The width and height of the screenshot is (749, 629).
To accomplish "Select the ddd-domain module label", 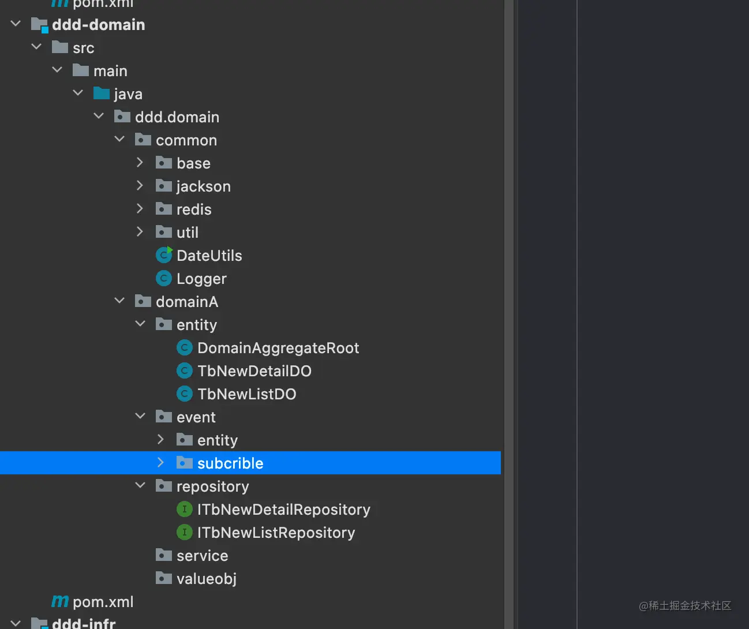I will click(99, 25).
